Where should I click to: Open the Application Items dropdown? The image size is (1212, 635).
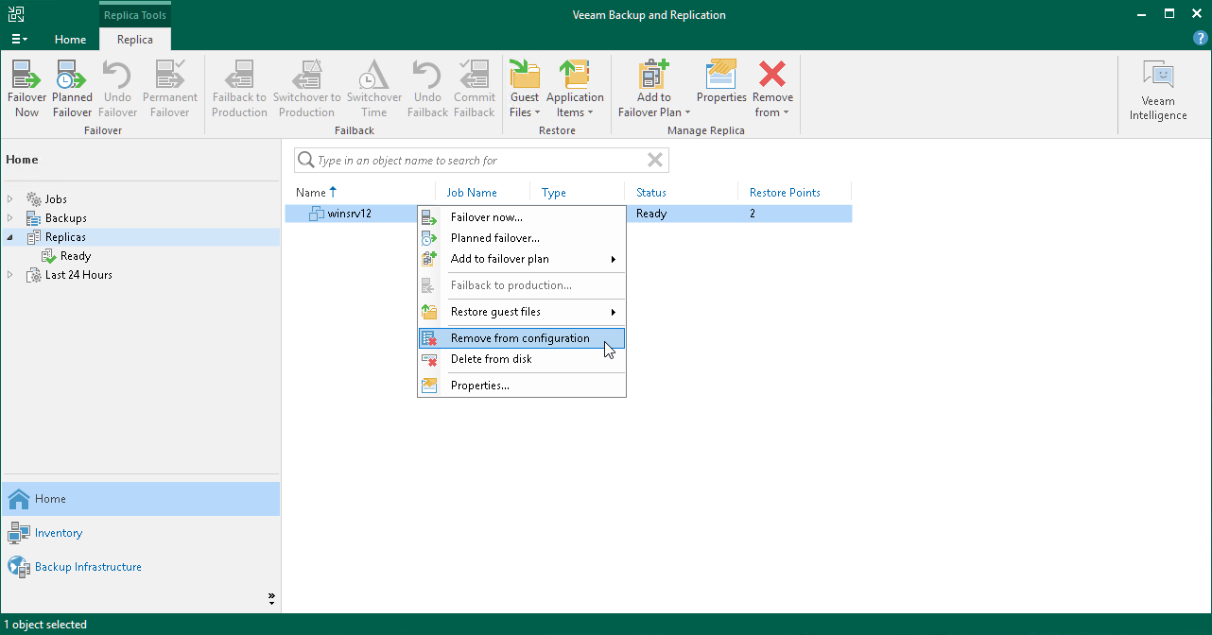575,89
